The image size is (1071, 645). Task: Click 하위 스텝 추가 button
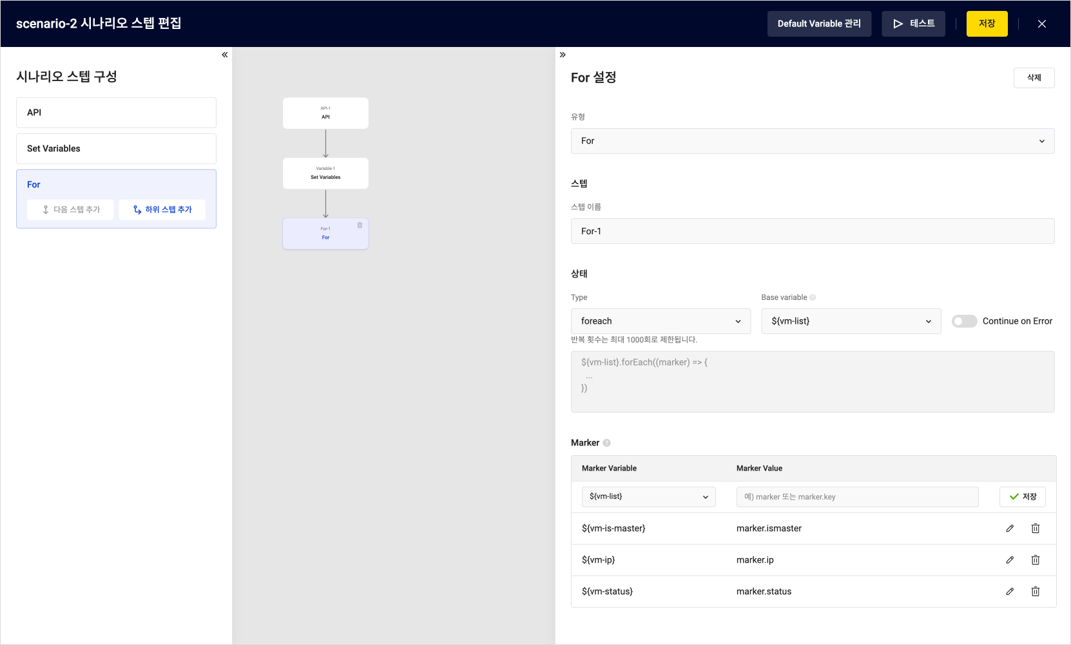point(162,210)
